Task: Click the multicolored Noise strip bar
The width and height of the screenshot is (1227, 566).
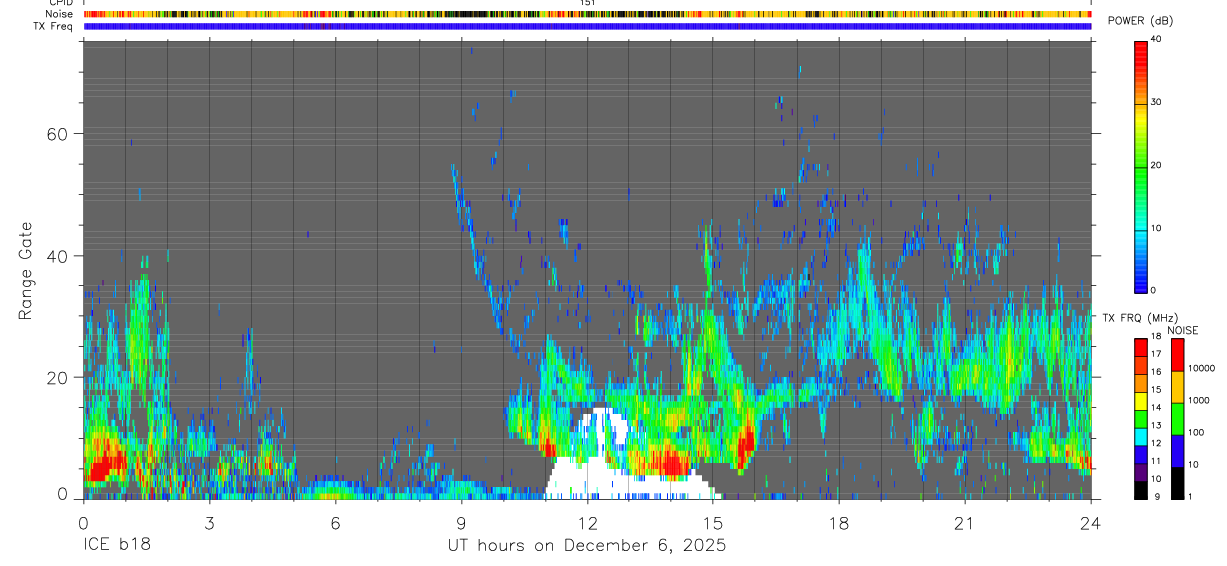Action: click(x=588, y=14)
